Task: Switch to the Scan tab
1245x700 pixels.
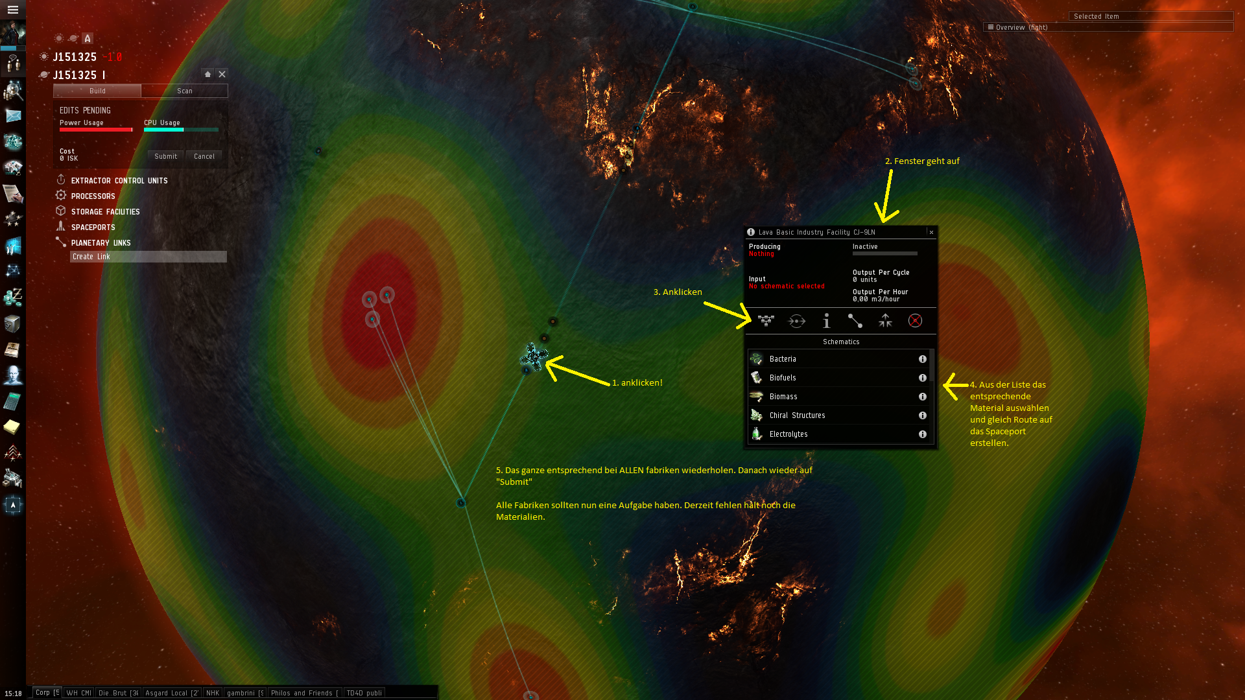Action: click(x=185, y=91)
